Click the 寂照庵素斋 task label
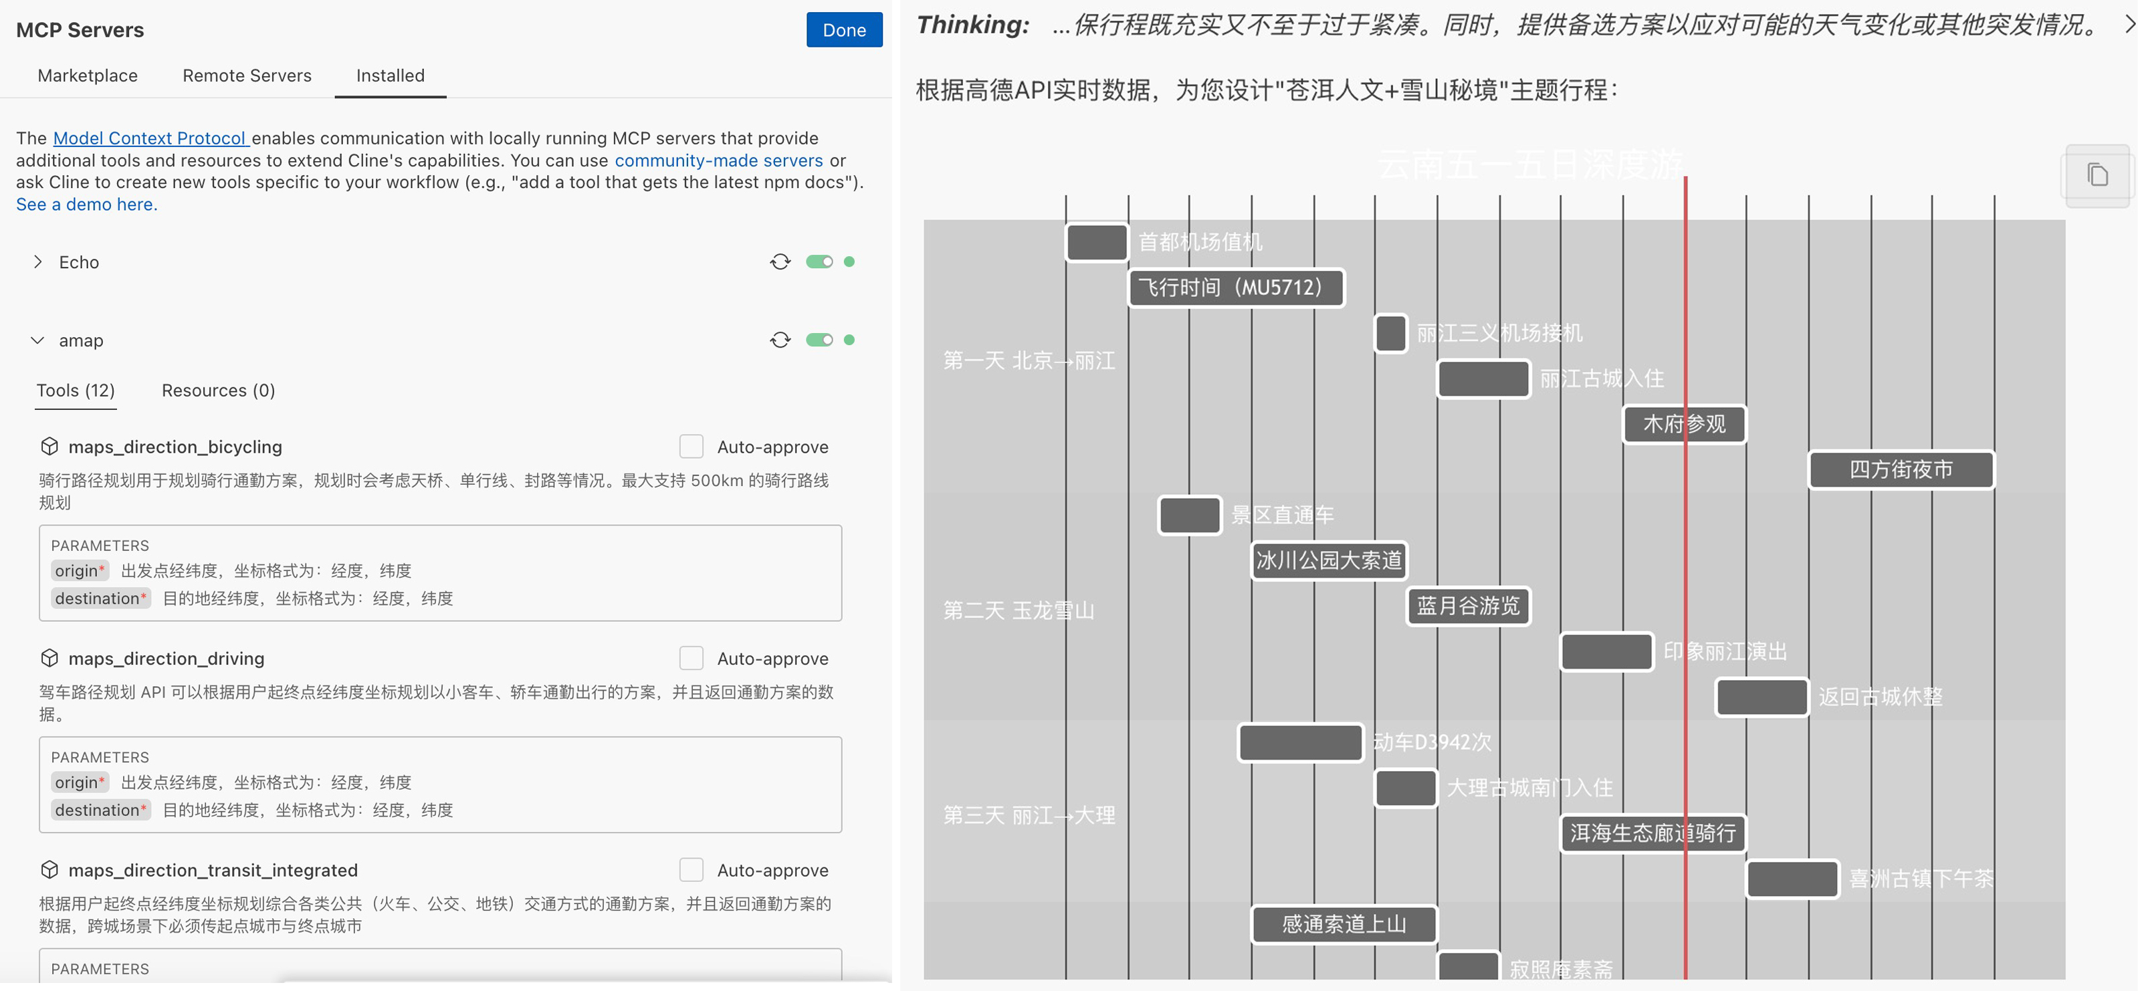This screenshot has width=2138, height=991. 1560,968
